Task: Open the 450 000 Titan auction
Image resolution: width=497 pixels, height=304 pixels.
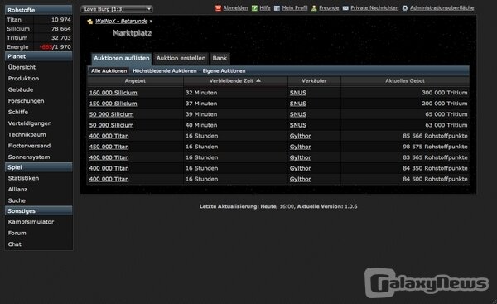Action: (x=109, y=147)
